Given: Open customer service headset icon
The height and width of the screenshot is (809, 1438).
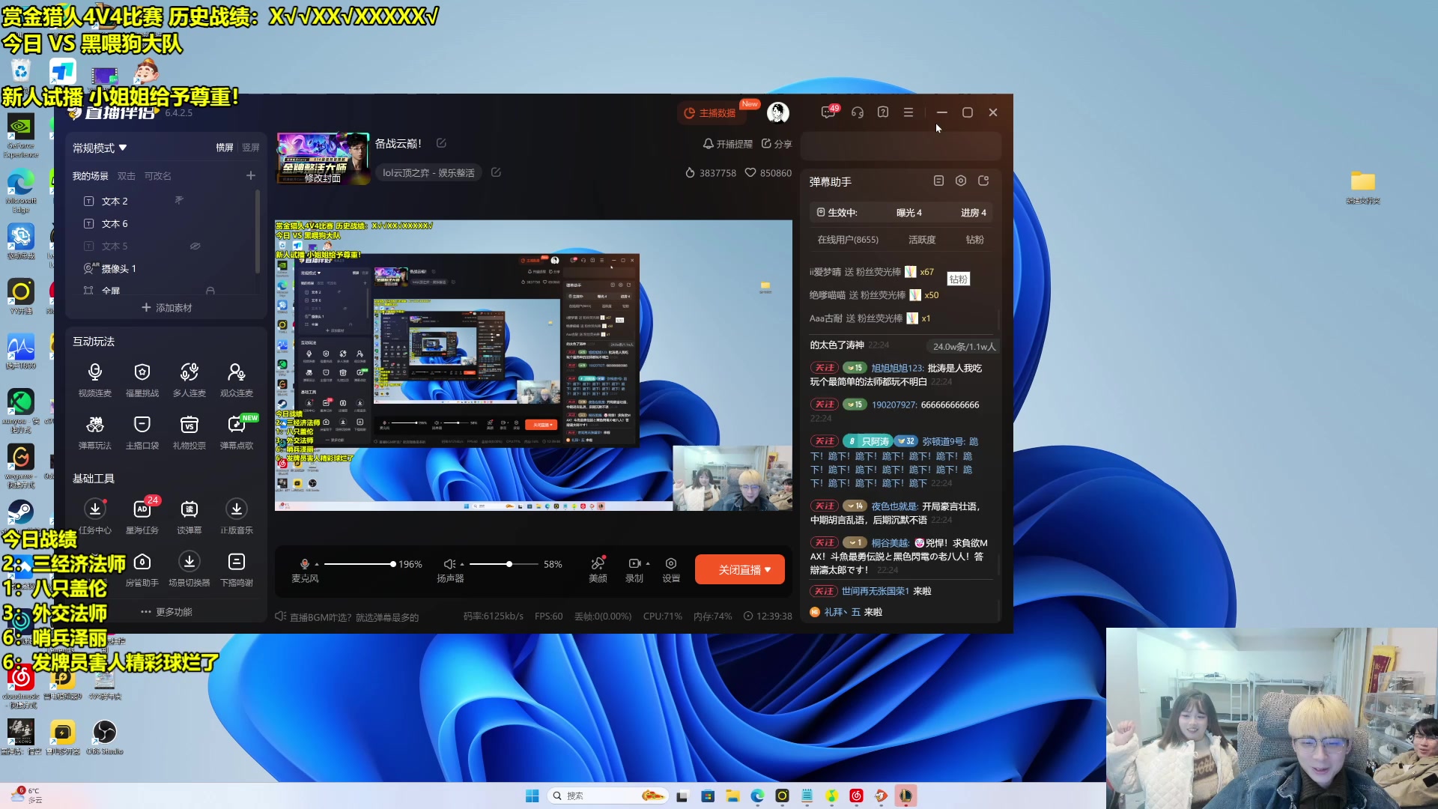Looking at the screenshot, I should tap(858, 112).
